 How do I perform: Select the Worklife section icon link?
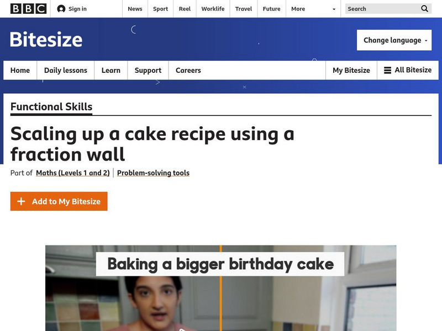pyautogui.click(x=213, y=9)
